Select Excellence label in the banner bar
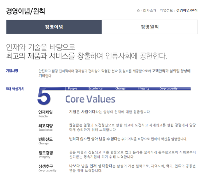210x186 pixels. pos(95,89)
